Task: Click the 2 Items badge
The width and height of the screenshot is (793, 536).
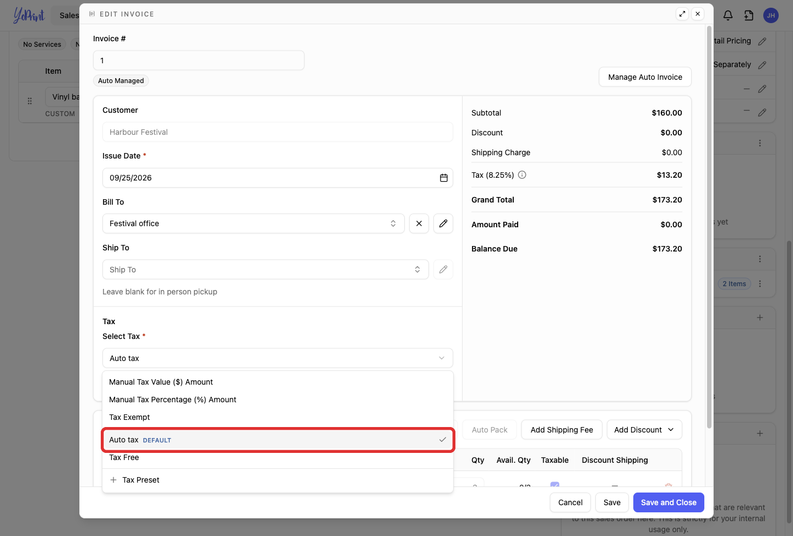Action: pos(734,284)
